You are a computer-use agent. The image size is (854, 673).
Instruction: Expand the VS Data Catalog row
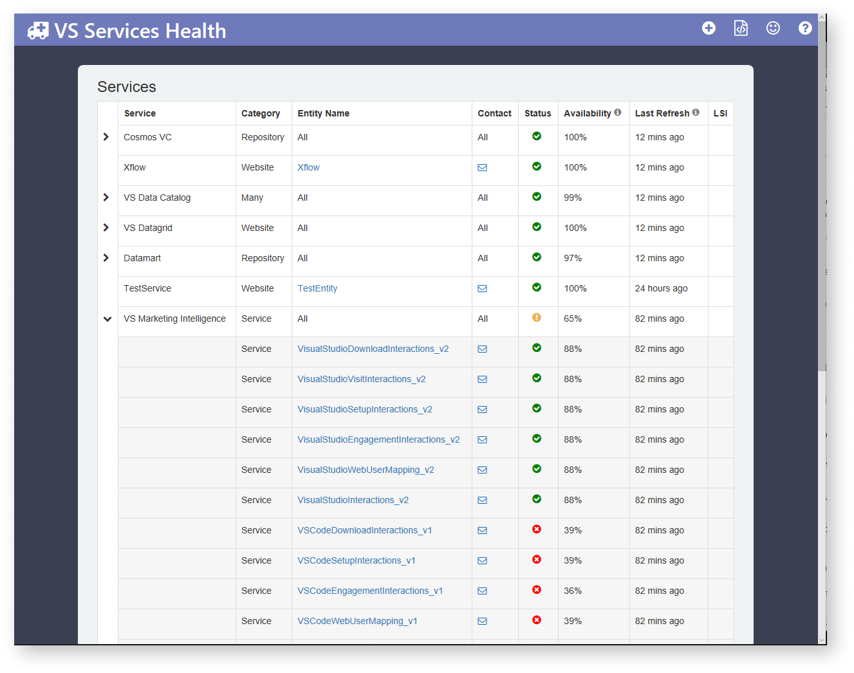tap(106, 197)
